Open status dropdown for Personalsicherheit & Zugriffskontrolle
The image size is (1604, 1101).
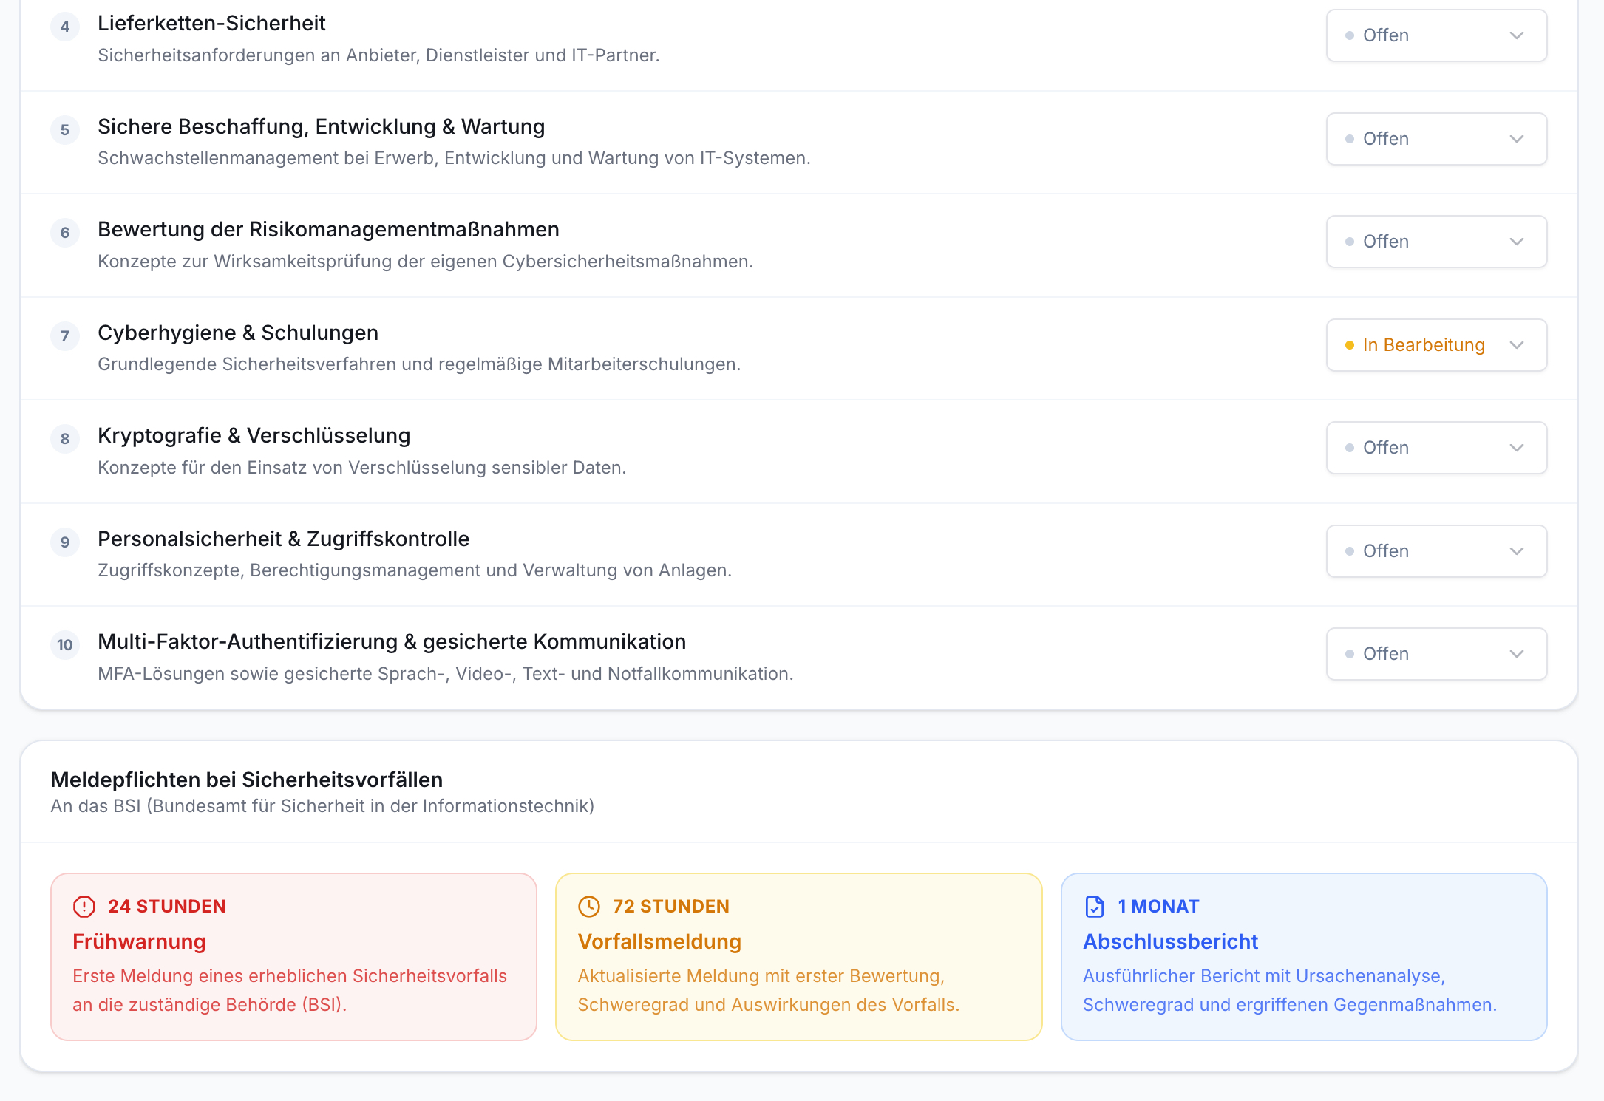pos(1436,551)
